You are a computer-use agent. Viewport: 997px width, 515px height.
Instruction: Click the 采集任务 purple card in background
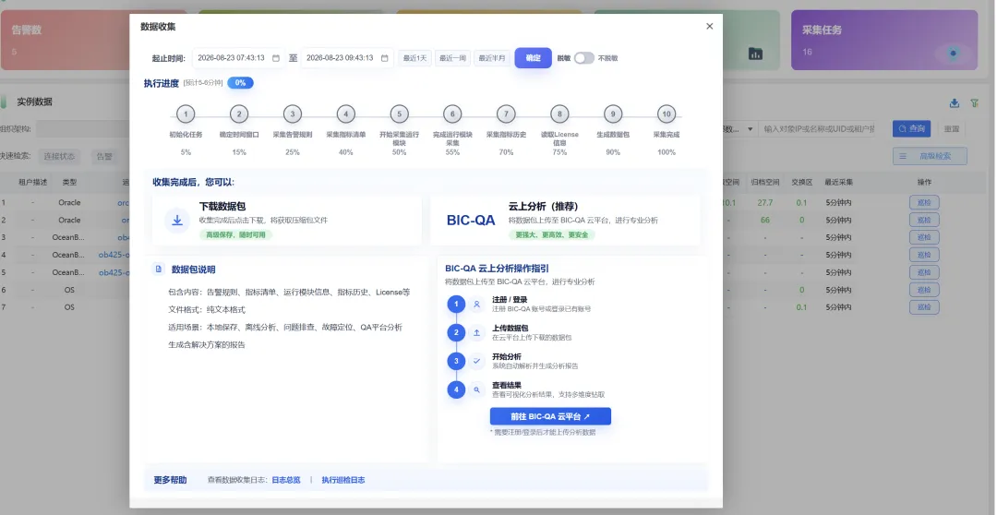[883, 40]
